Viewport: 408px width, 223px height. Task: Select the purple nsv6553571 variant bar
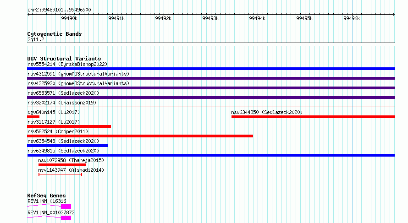[211, 98]
